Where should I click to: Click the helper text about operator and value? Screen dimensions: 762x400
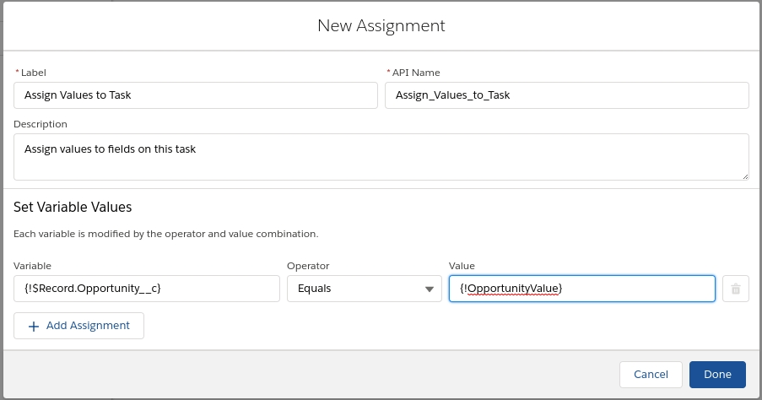pyautogui.click(x=165, y=233)
